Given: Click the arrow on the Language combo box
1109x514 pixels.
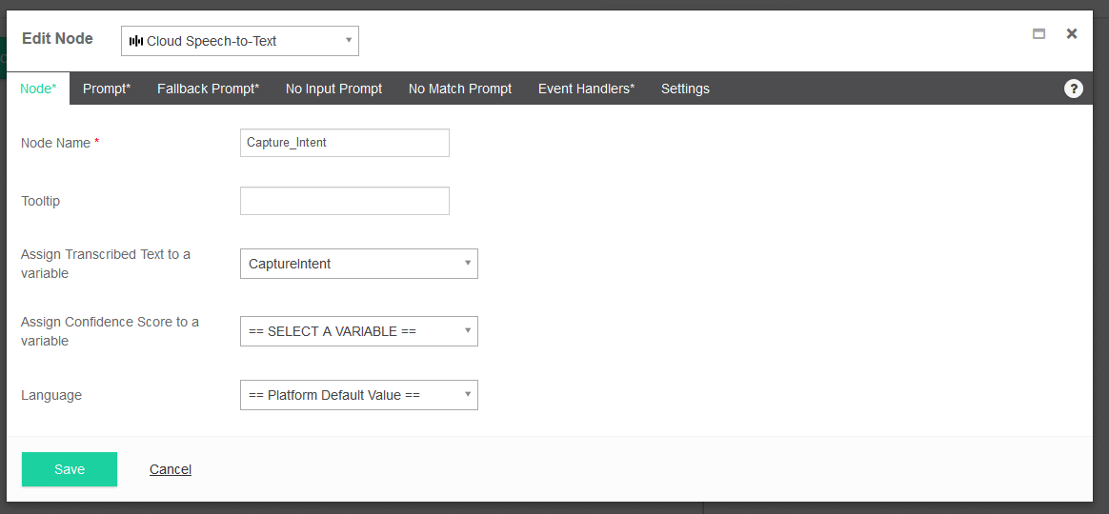Looking at the screenshot, I should (x=467, y=394).
